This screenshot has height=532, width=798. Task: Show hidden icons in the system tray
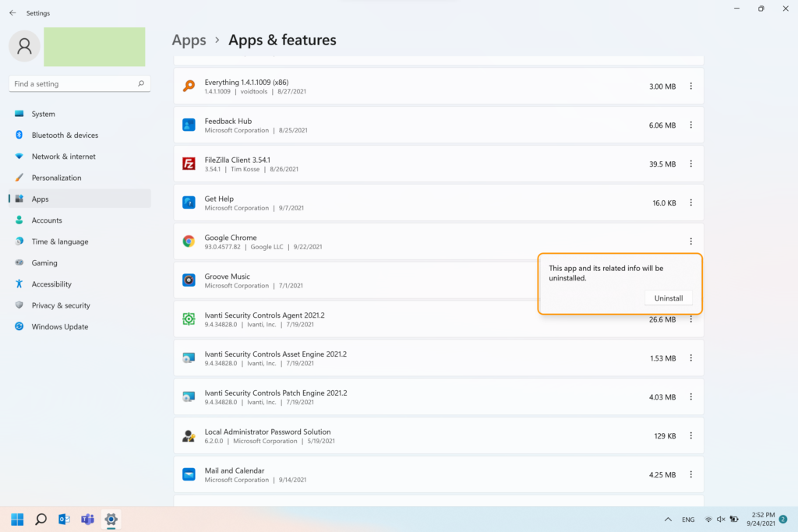coord(668,520)
